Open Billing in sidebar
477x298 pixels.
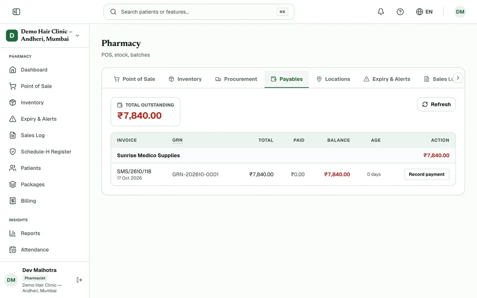coord(45,201)
